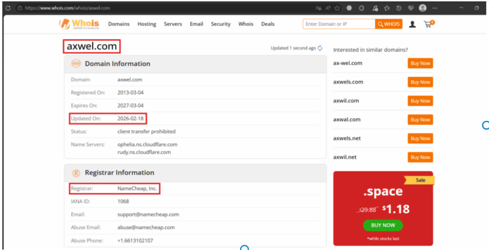Open the Deals menu
Screen dimensions: 489x250
coord(268,24)
